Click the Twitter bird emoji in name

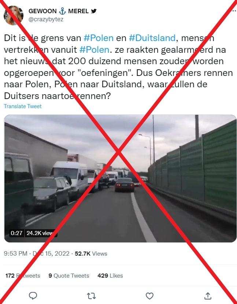point(94,11)
